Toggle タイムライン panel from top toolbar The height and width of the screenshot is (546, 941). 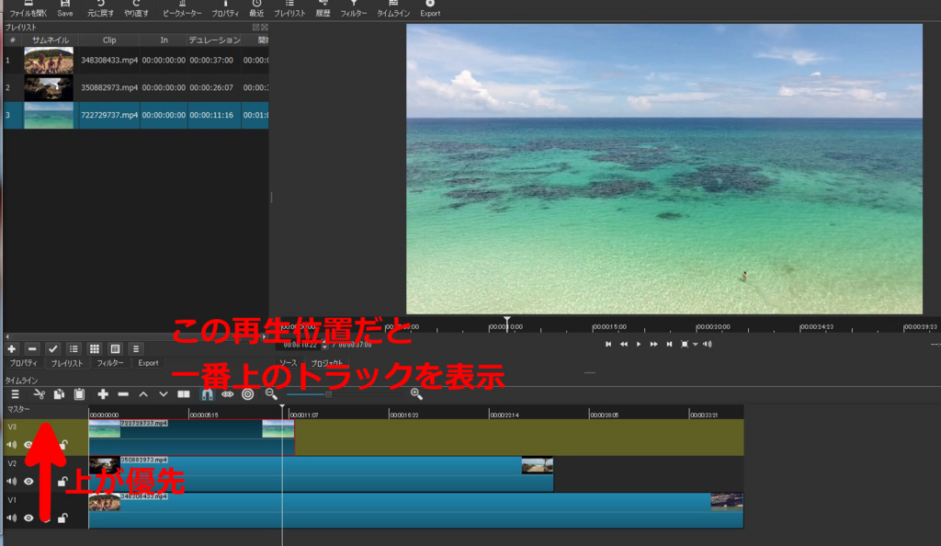pyautogui.click(x=393, y=8)
